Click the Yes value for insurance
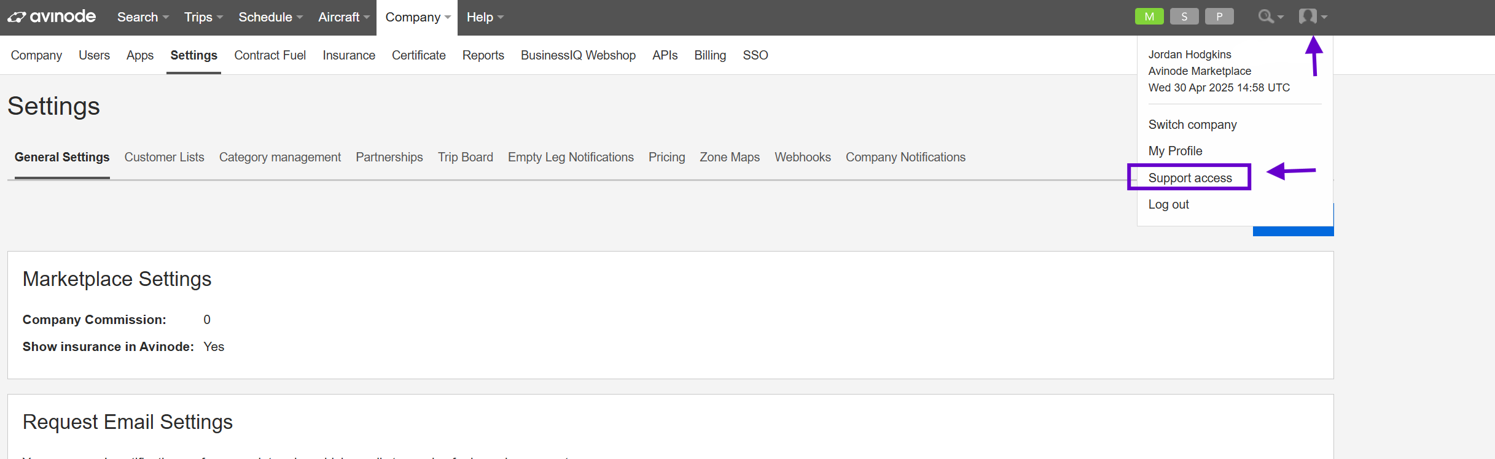This screenshot has width=1495, height=459. [x=214, y=347]
